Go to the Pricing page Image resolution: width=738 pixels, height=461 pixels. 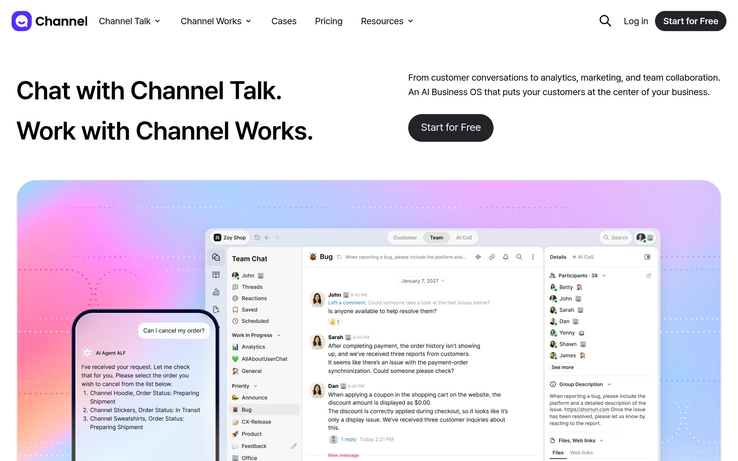[328, 21]
